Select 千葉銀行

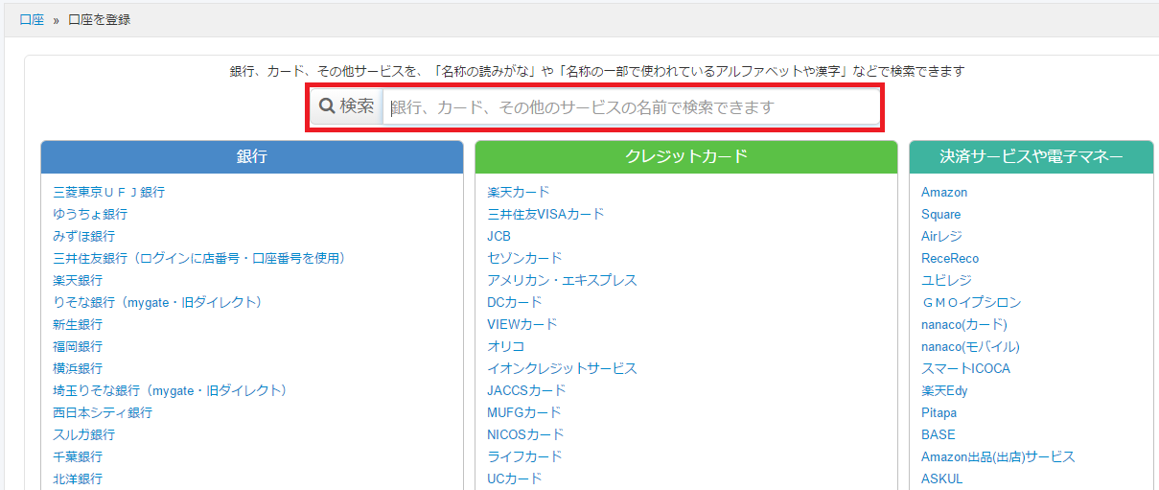[x=78, y=456]
